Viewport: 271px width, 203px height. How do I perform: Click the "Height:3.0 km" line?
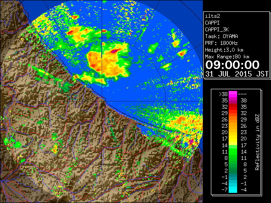tap(224, 50)
